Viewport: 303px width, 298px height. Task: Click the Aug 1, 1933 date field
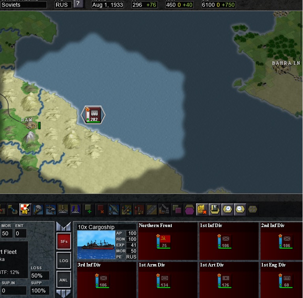pos(107,5)
